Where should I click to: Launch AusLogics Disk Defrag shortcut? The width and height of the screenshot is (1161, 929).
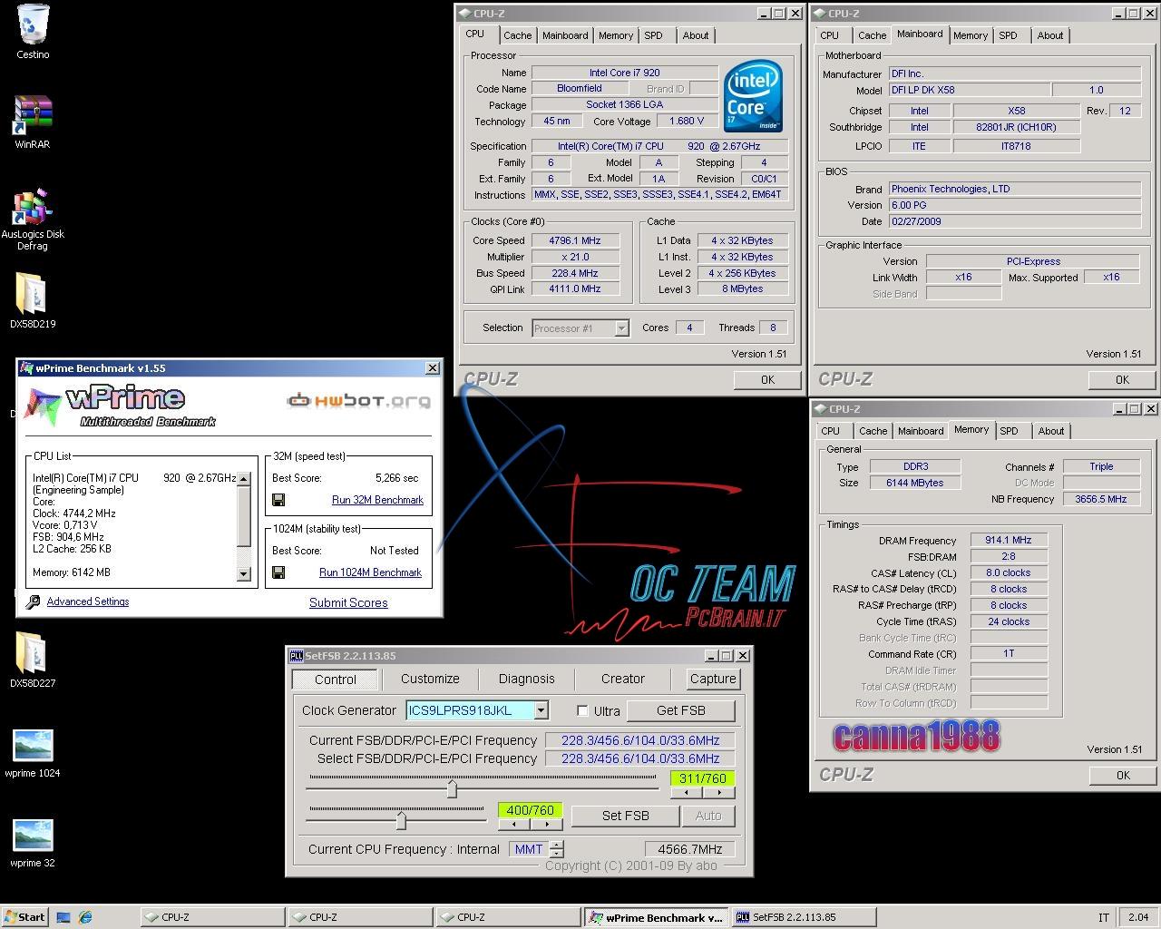33,208
